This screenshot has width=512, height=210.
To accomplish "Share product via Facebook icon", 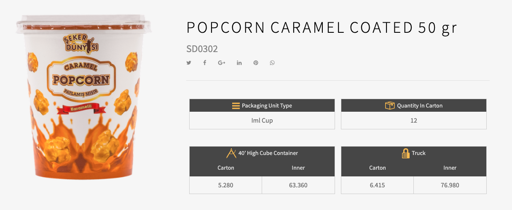I will pos(205,63).
